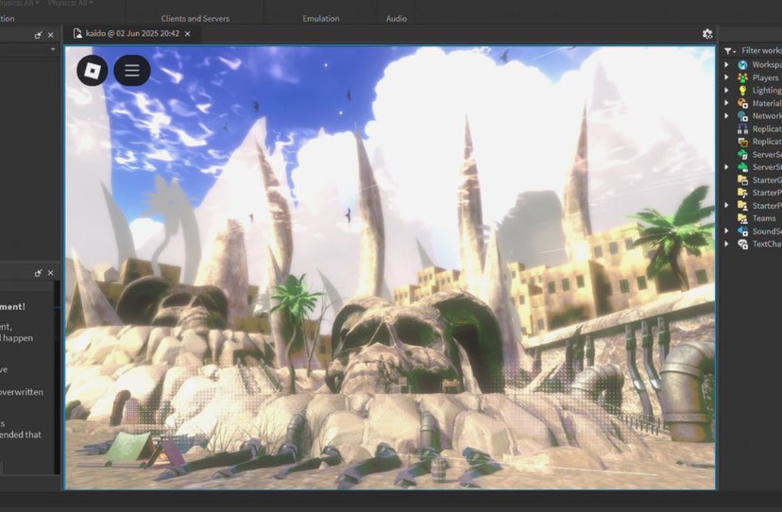The image size is (782, 512).
Task: Expand the StarterPlayer node
Action: [726, 206]
